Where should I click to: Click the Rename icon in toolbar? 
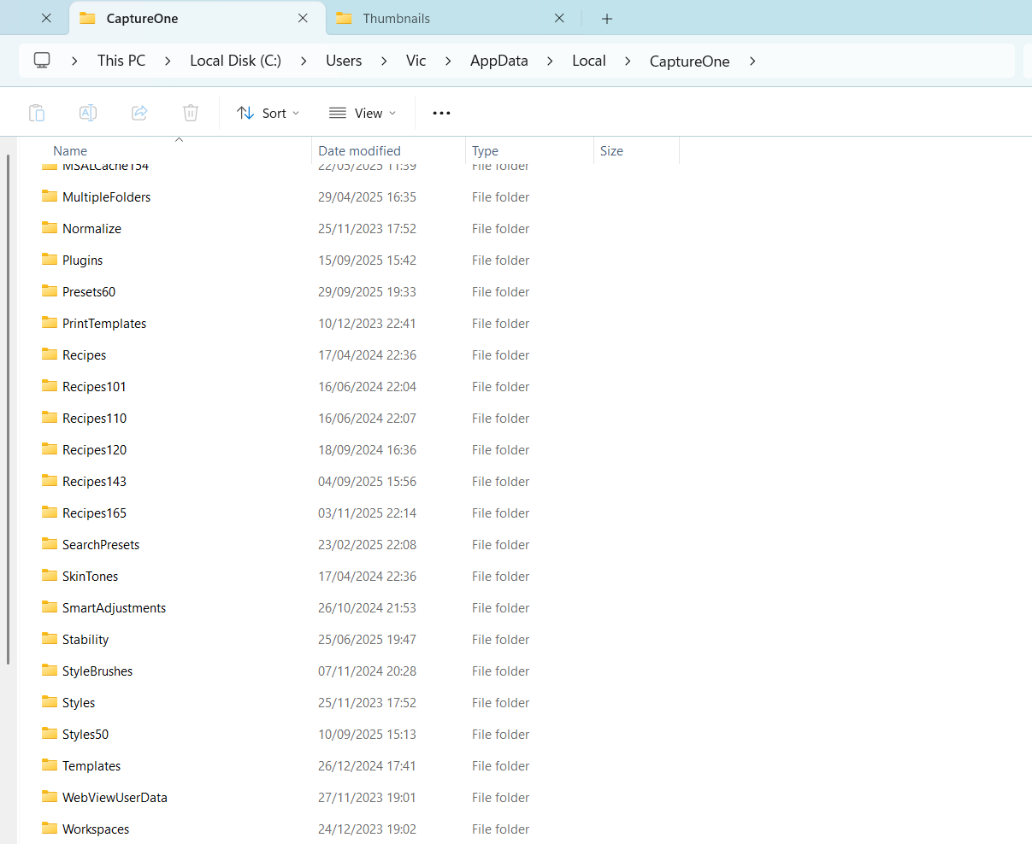[88, 113]
